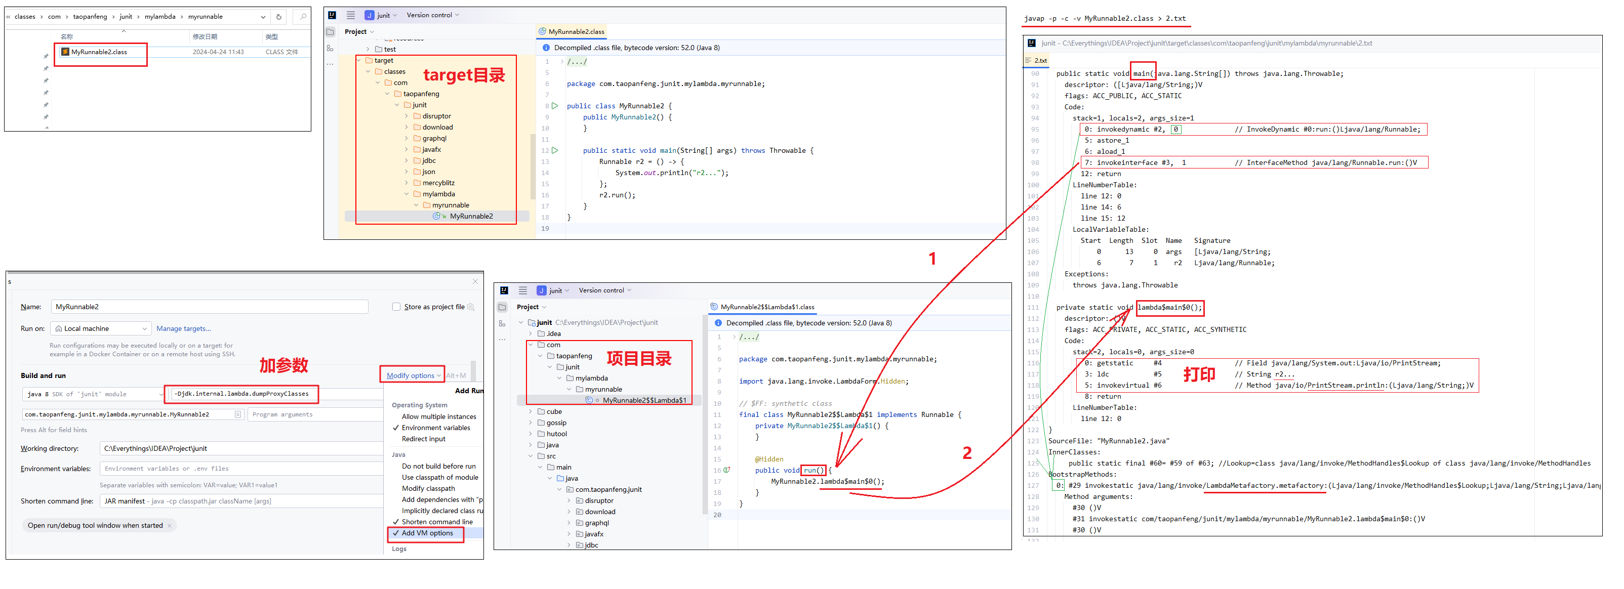1624x589 pixels.
Task: Click the first pin icon in explorer quick access
Action: [x=46, y=57]
